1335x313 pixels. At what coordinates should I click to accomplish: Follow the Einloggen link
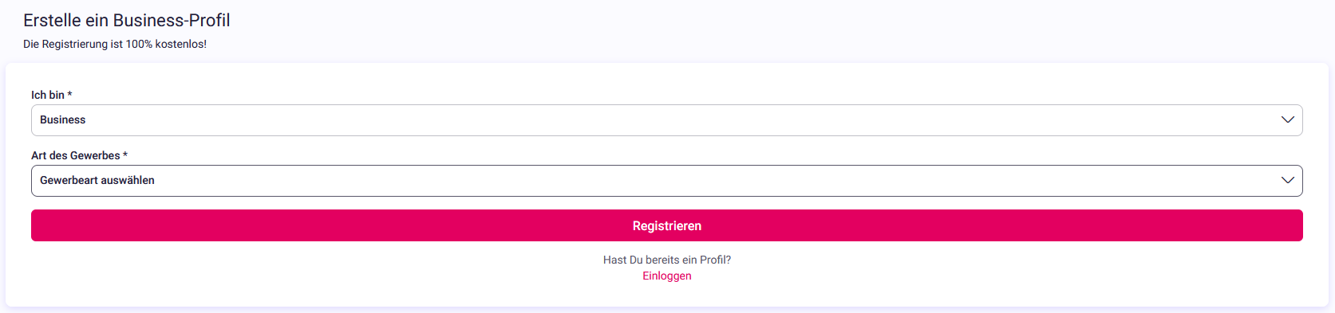[667, 276]
